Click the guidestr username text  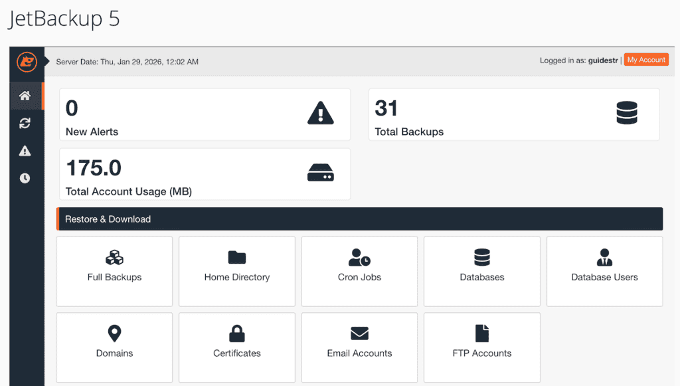coord(603,60)
